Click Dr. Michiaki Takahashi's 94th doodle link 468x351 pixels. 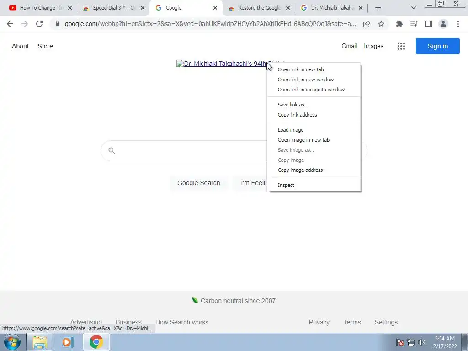pos(222,64)
